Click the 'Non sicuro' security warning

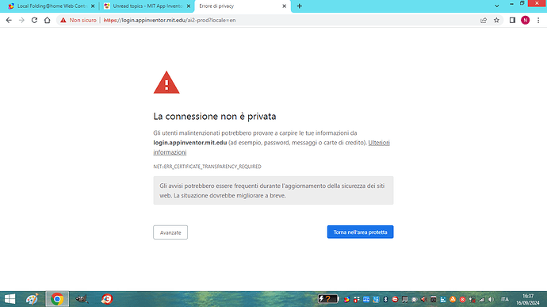(x=78, y=21)
